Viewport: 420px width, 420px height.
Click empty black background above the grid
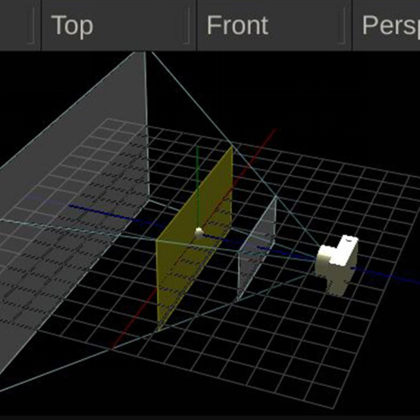(x=321, y=94)
